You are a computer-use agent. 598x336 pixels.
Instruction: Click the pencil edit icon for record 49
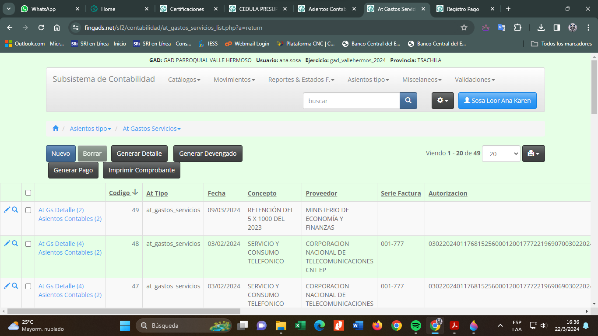point(7,210)
